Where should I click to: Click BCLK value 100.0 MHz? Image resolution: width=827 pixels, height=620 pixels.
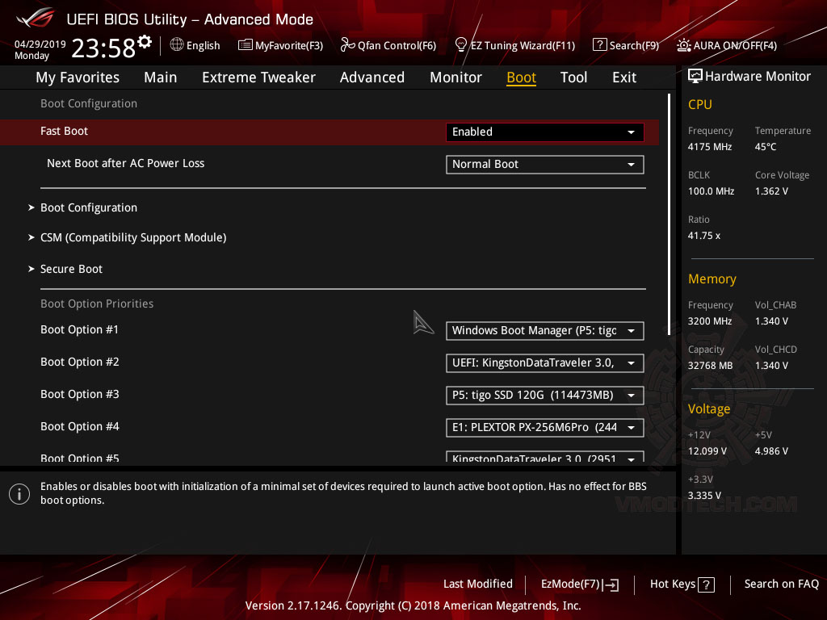[711, 191]
